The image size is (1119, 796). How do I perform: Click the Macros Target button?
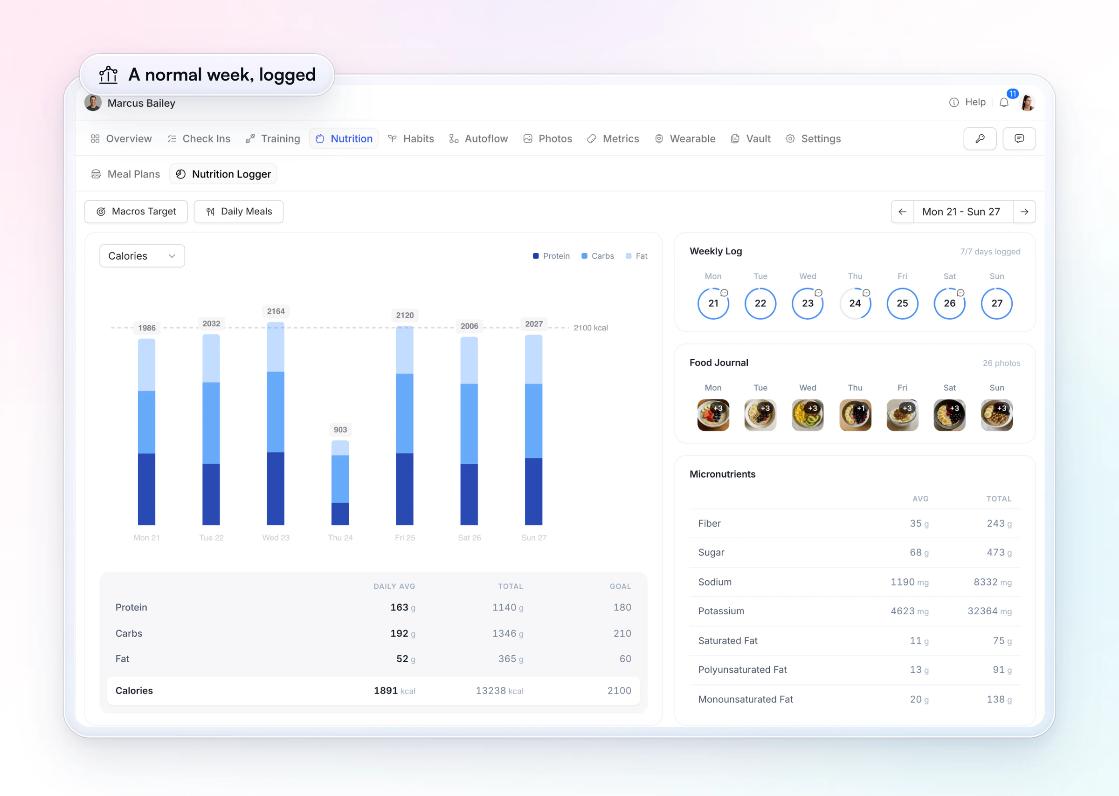(x=136, y=212)
